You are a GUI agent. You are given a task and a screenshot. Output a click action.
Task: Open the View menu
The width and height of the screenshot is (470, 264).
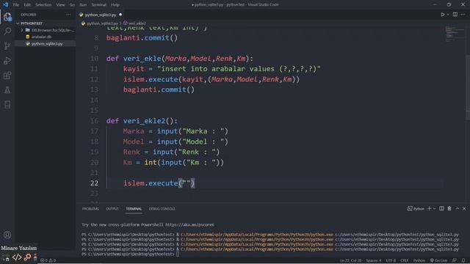pos(60,5)
